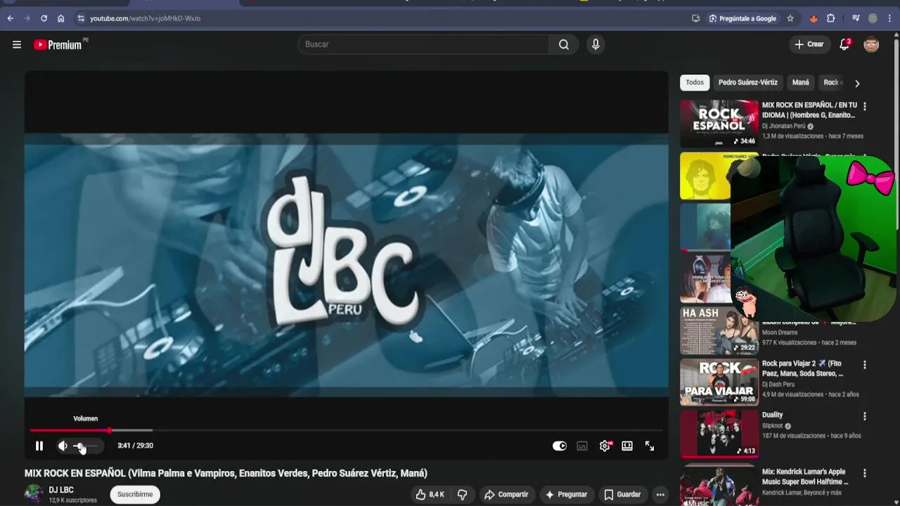Pause the video playback
This screenshot has width=900, height=506.
click(x=39, y=446)
